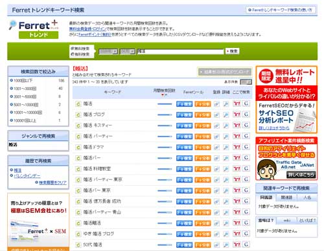Open Ferretポイント(有料) link
Screen dimensions: 324x251
(95, 34)
